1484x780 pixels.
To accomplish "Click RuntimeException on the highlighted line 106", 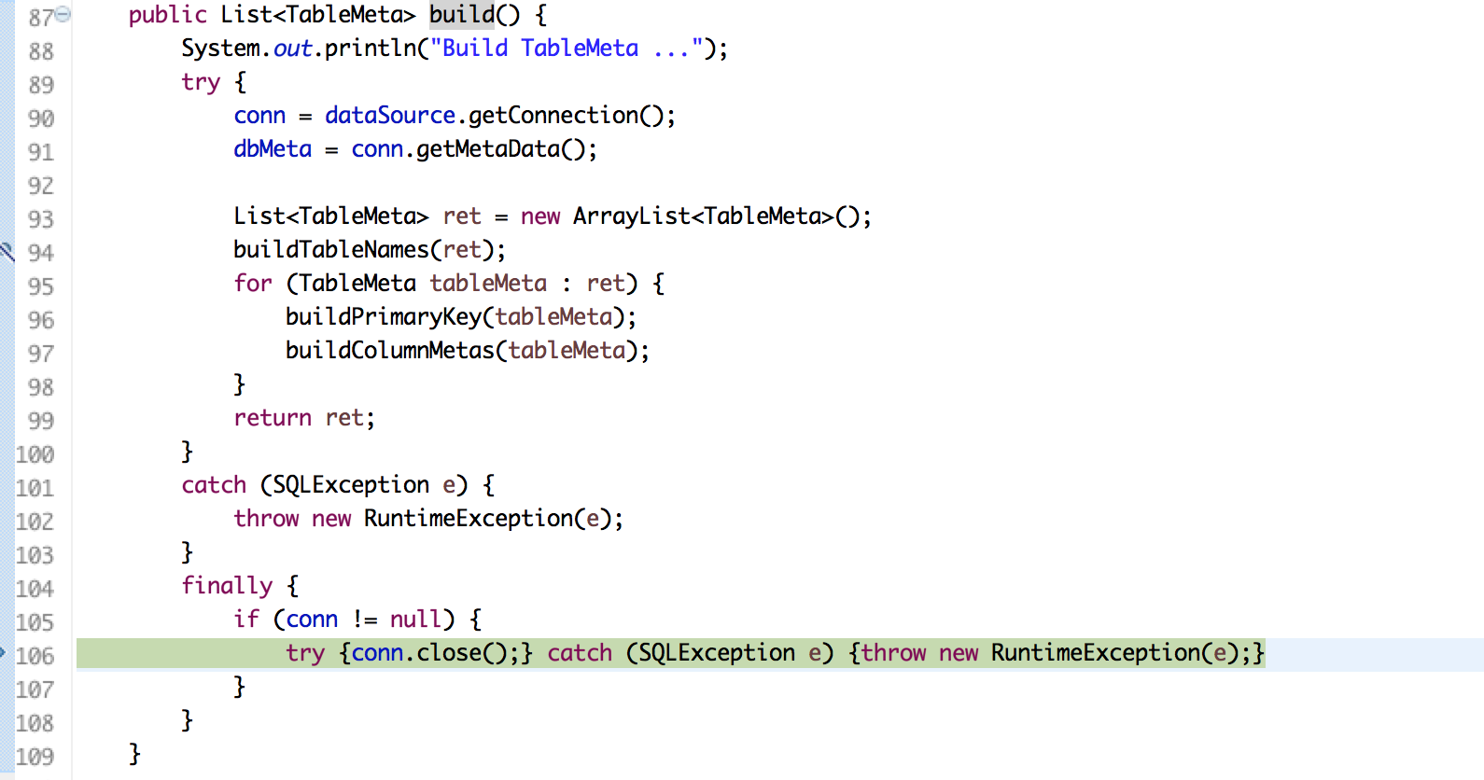I will click(1096, 653).
